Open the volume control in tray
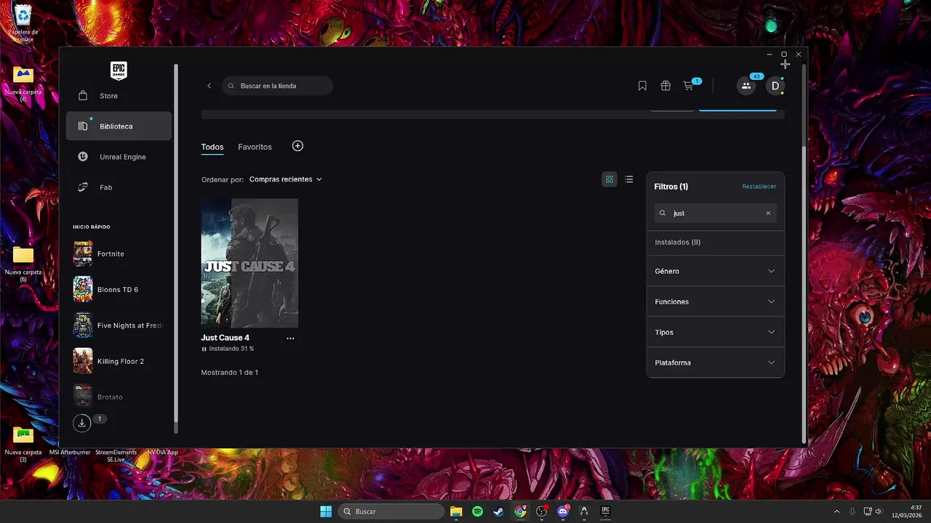 (879, 511)
